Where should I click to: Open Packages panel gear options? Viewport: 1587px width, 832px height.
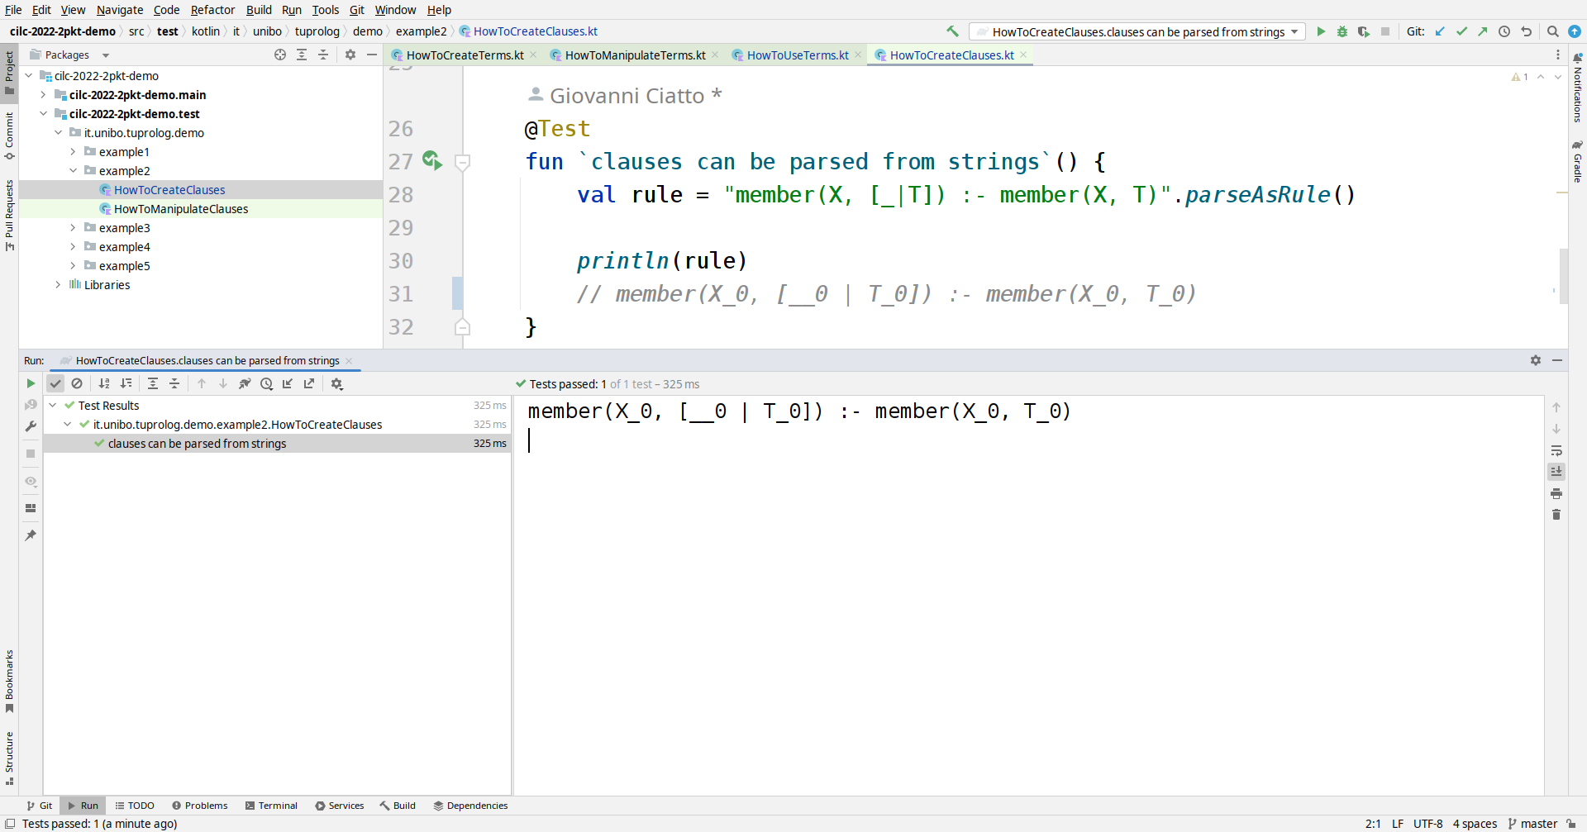350,55
